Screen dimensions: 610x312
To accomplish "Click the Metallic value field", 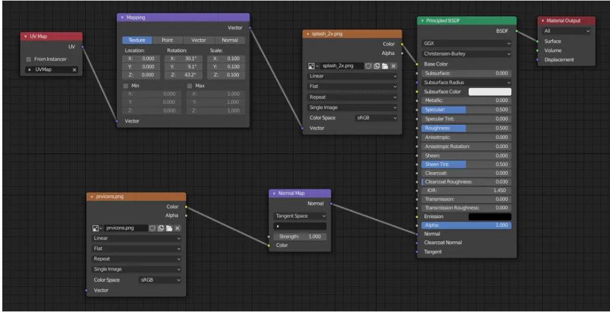I will (466, 101).
